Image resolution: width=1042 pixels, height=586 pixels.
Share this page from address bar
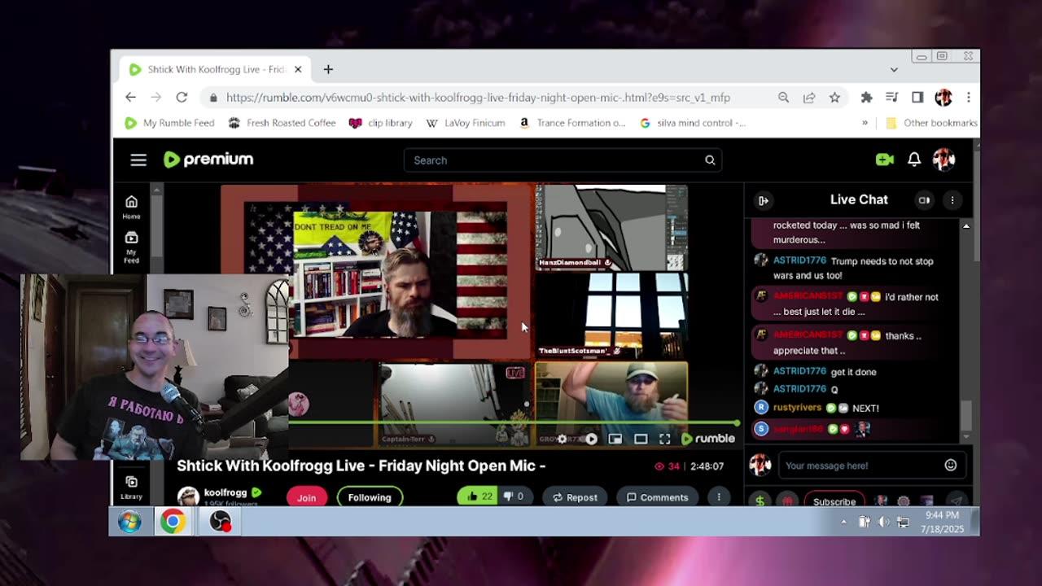809,97
